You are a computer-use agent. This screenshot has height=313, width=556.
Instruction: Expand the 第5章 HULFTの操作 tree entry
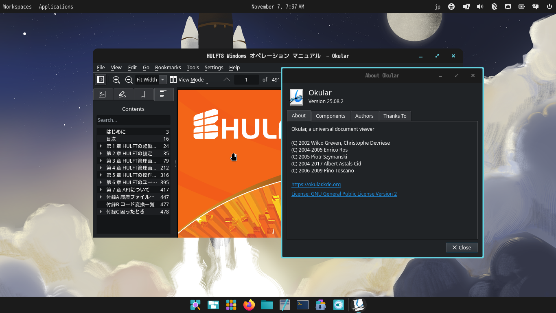coord(101,175)
